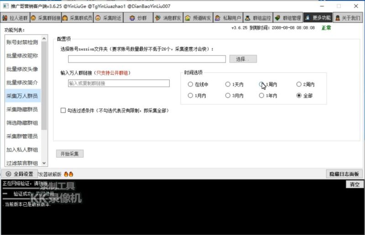This screenshot has width=365, height=235.
Task: Click the fire icons beside 破解版
Action: click(x=69, y=174)
